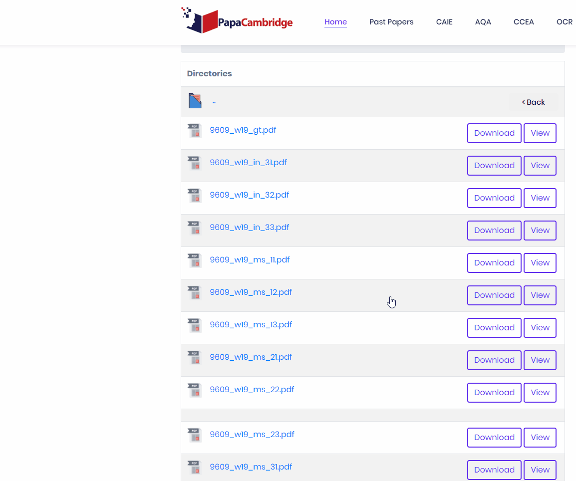Click the PDF icon beside 9609_w19_ms_23.pdf
The image size is (576, 481).
tap(194, 435)
